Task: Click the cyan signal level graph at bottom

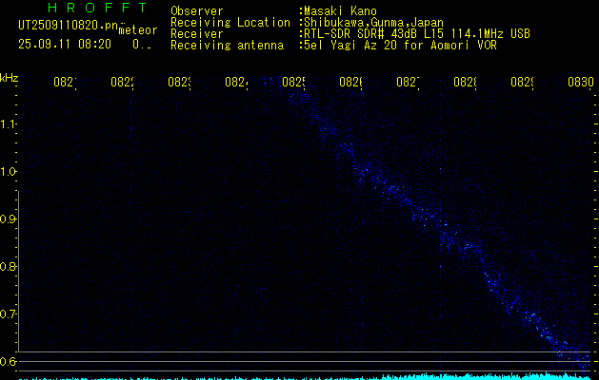Action: tap(306, 376)
